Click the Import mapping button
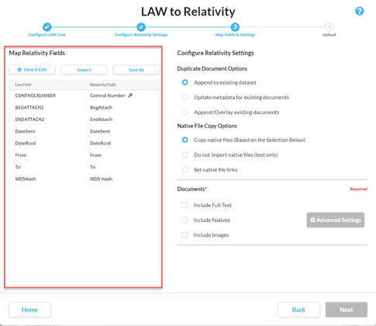The height and width of the screenshot is (326, 376). click(84, 70)
